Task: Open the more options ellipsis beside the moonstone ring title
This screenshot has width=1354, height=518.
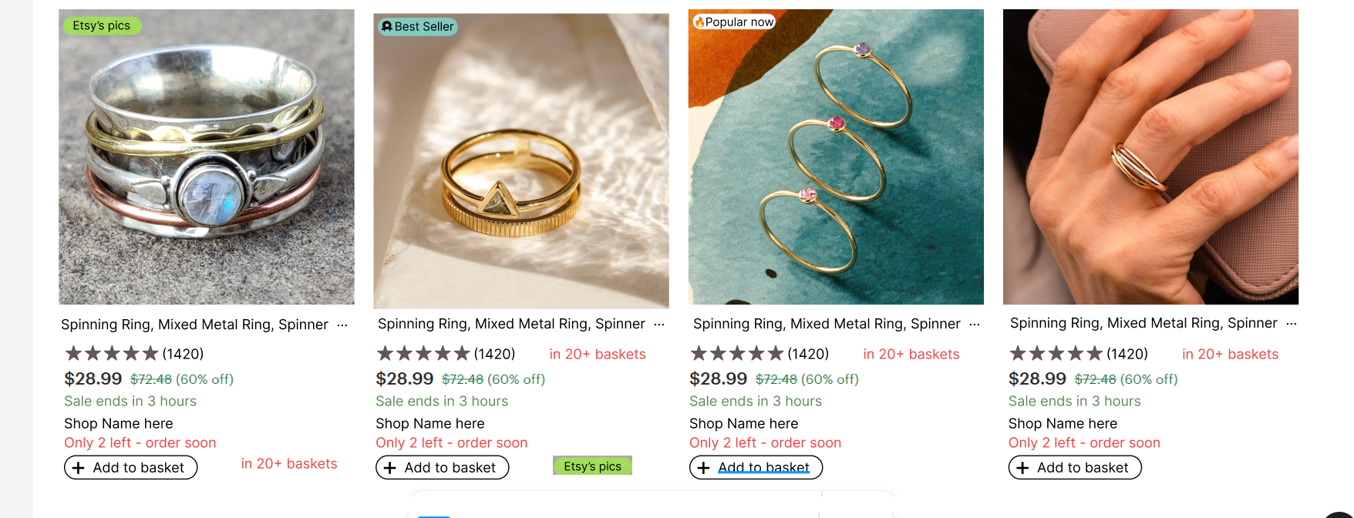Action: click(x=342, y=325)
